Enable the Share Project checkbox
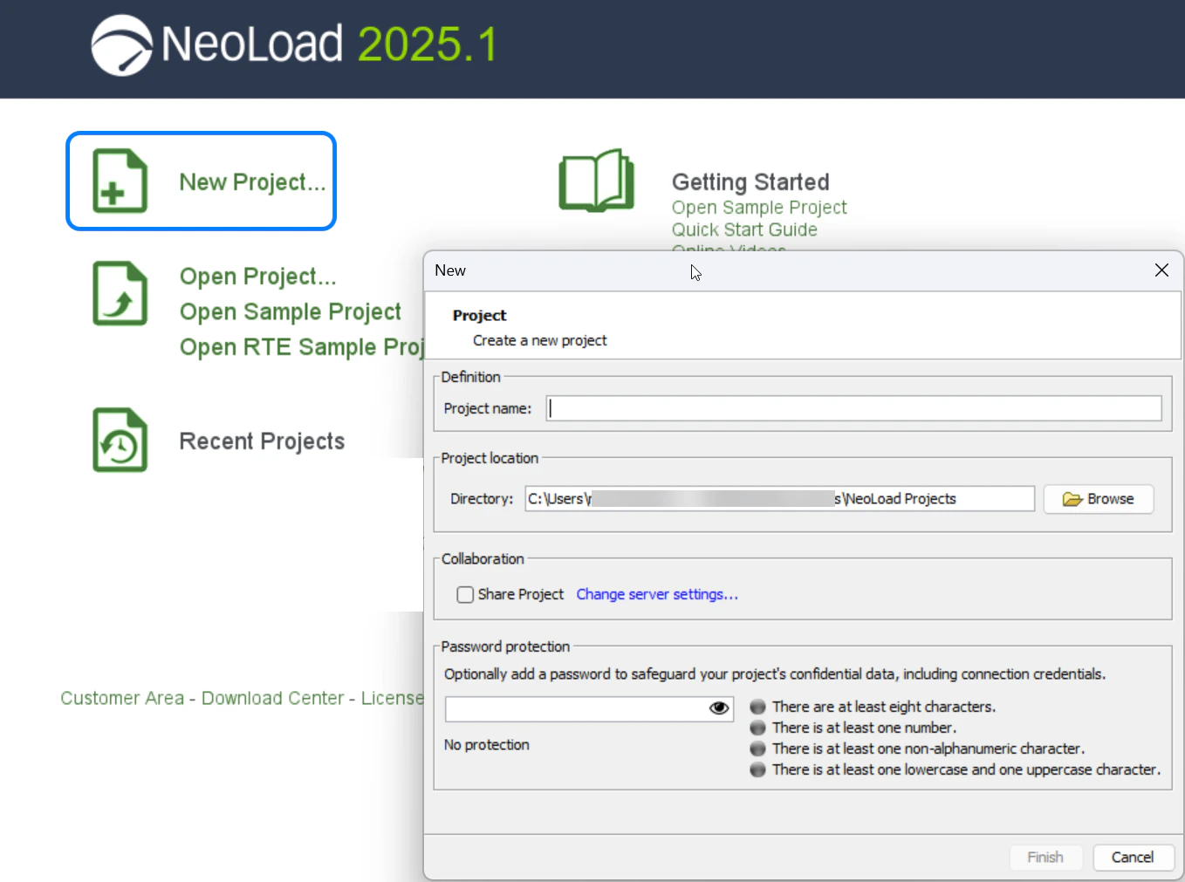This screenshot has height=882, width=1185. [465, 594]
